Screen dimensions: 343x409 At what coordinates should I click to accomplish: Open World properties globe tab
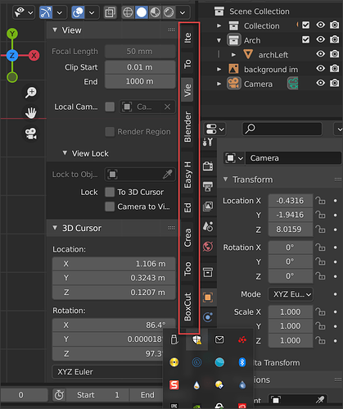(208, 247)
